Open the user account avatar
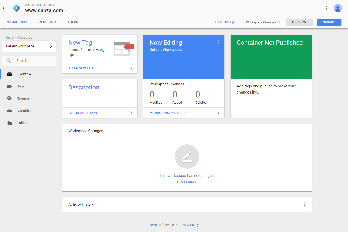Image resolution: width=348 pixels, height=232 pixels. pos(338,8)
